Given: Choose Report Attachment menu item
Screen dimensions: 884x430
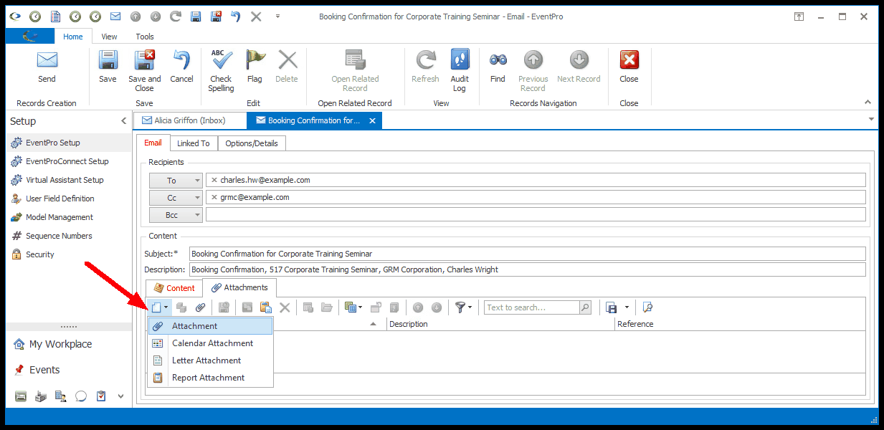Looking at the screenshot, I should (x=210, y=378).
